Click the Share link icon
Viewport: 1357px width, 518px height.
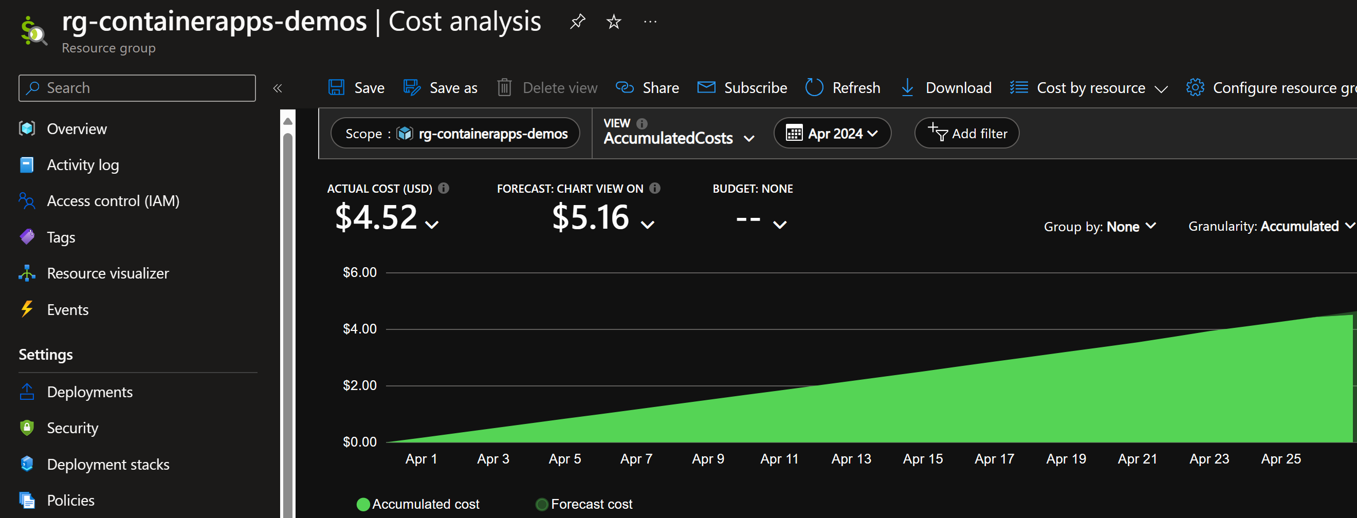point(625,87)
